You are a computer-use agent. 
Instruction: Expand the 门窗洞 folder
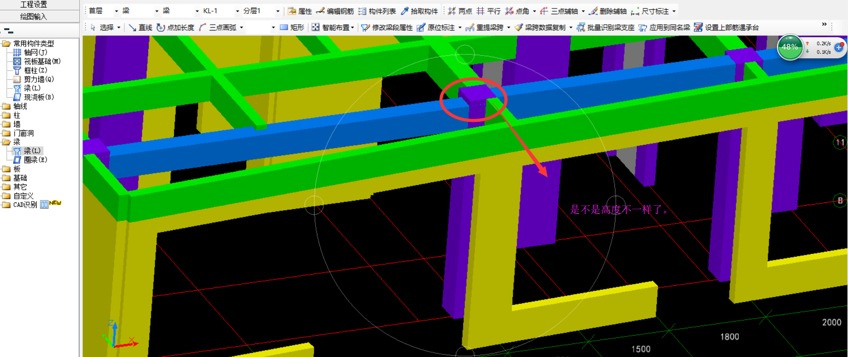[x=18, y=133]
